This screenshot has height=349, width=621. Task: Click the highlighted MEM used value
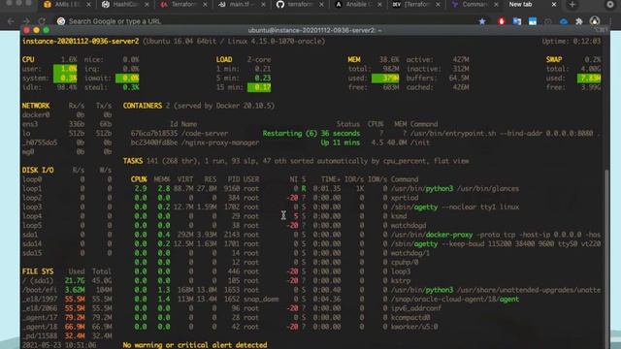[385, 78]
